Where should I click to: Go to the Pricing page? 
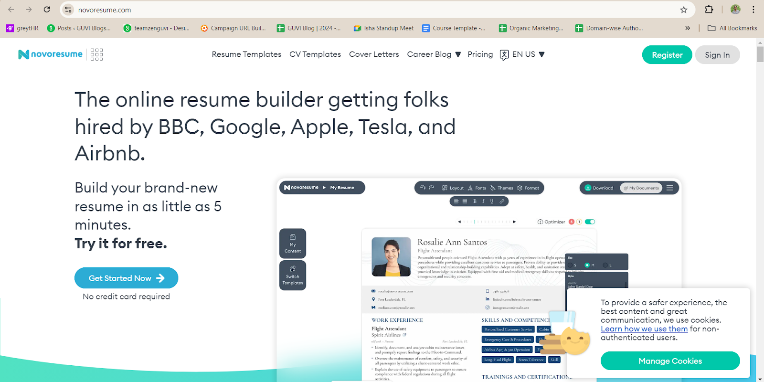pyautogui.click(x=480, y=54)
